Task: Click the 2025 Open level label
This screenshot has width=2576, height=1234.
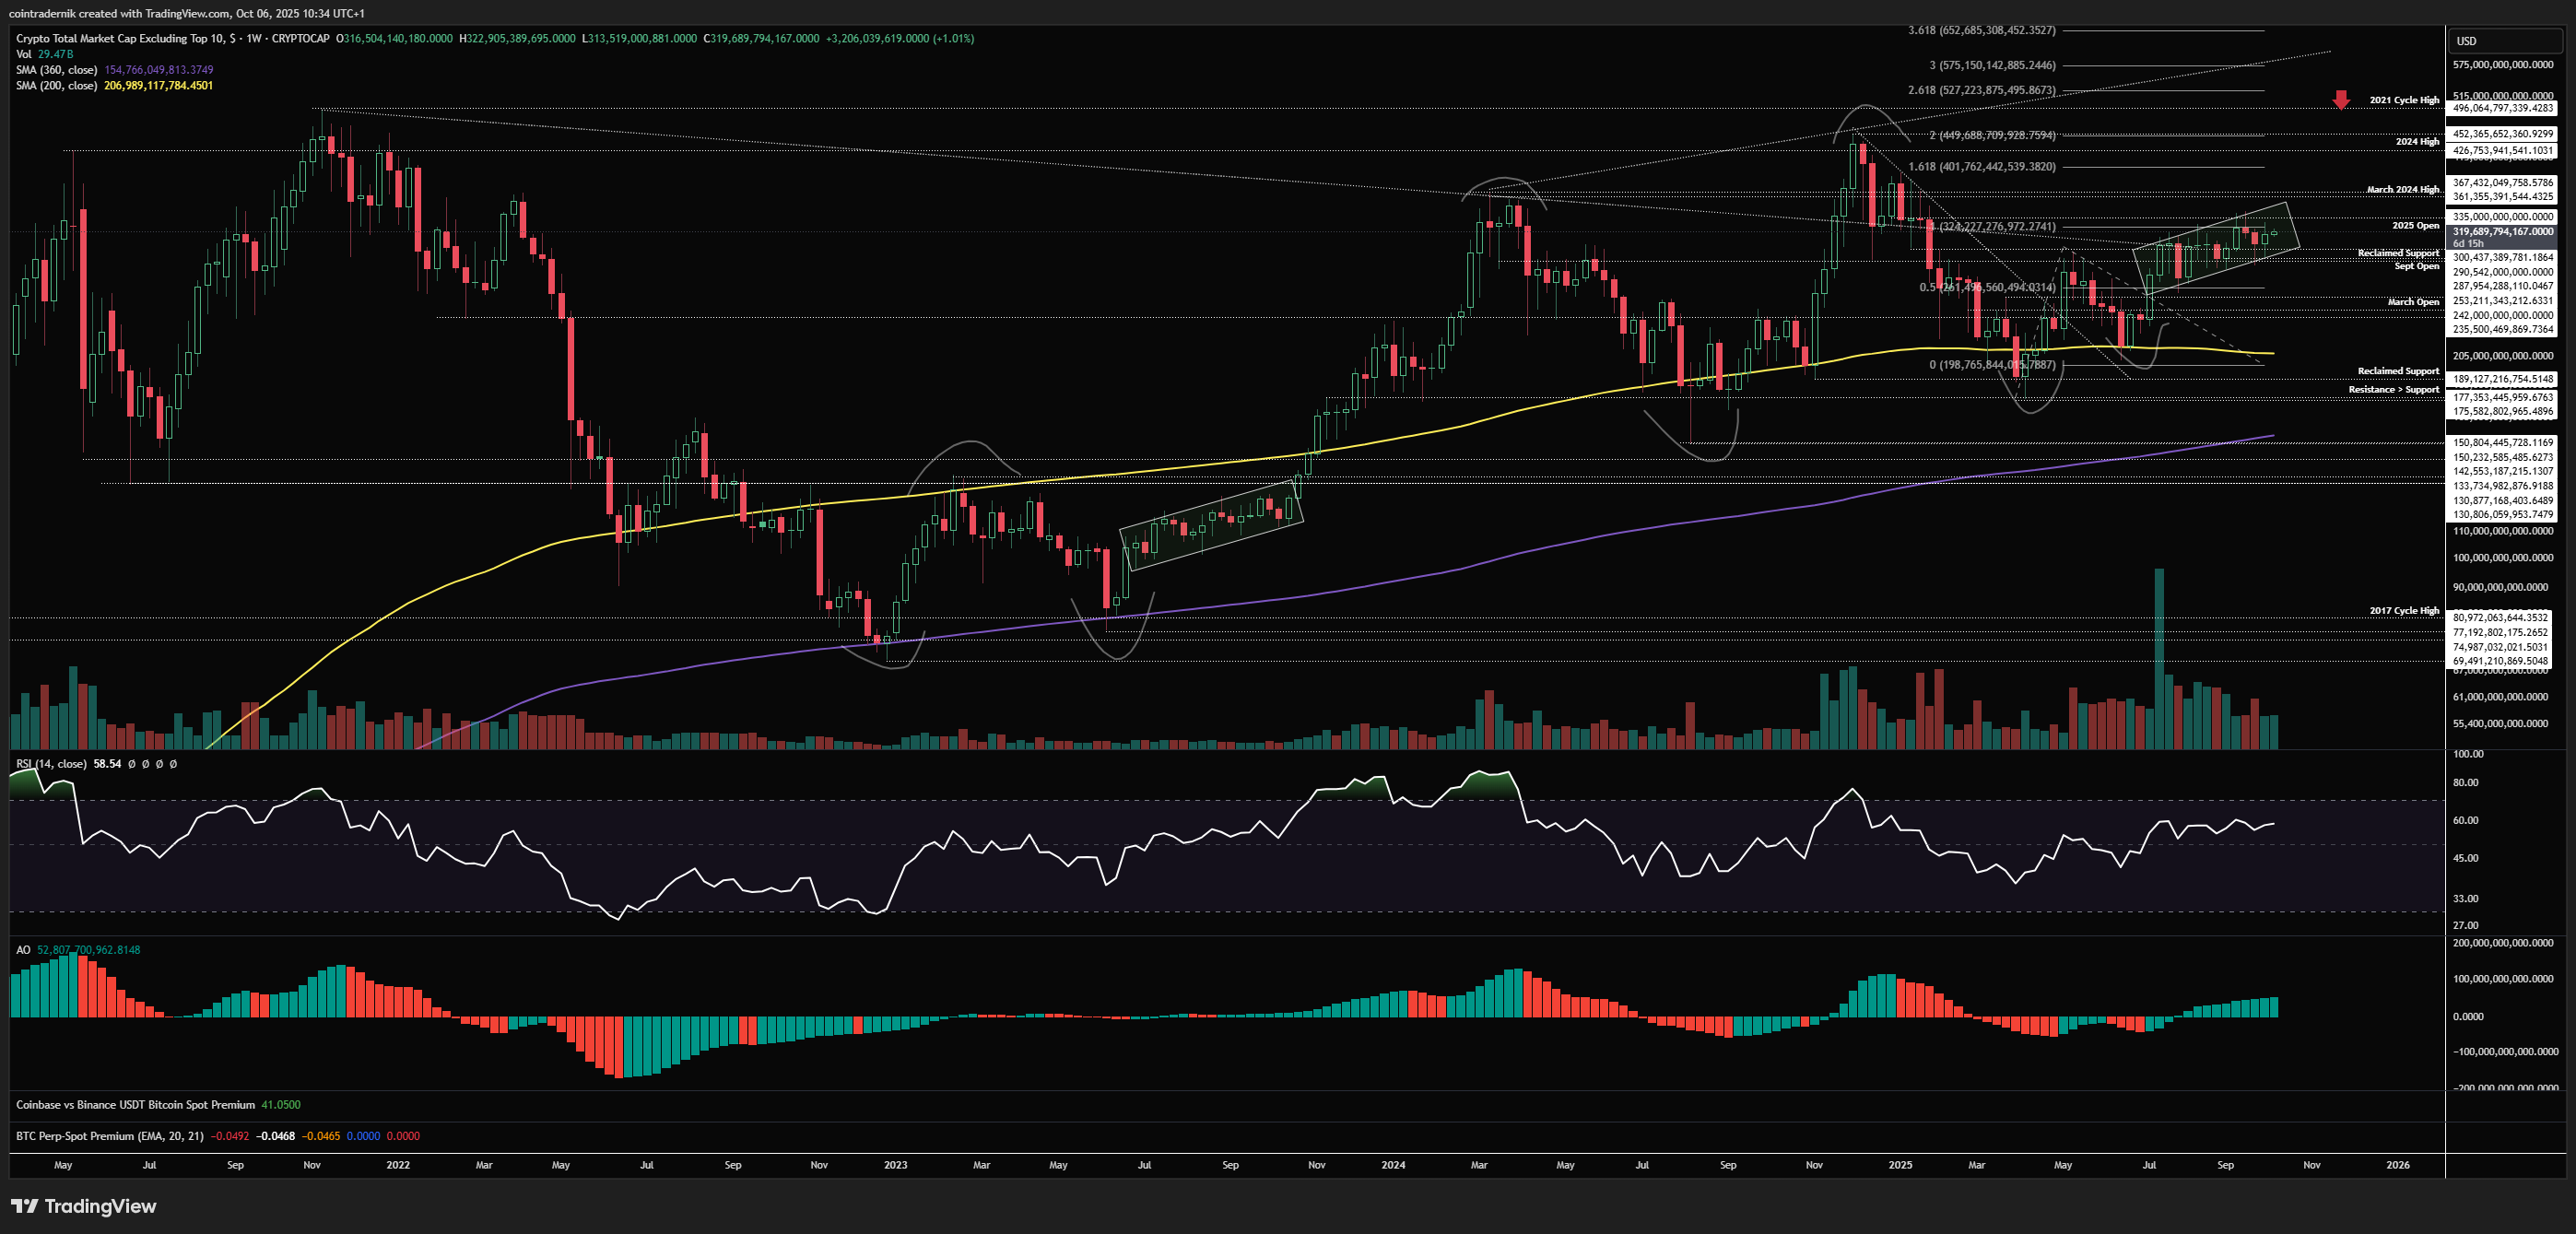Action: click(2414, 226)
